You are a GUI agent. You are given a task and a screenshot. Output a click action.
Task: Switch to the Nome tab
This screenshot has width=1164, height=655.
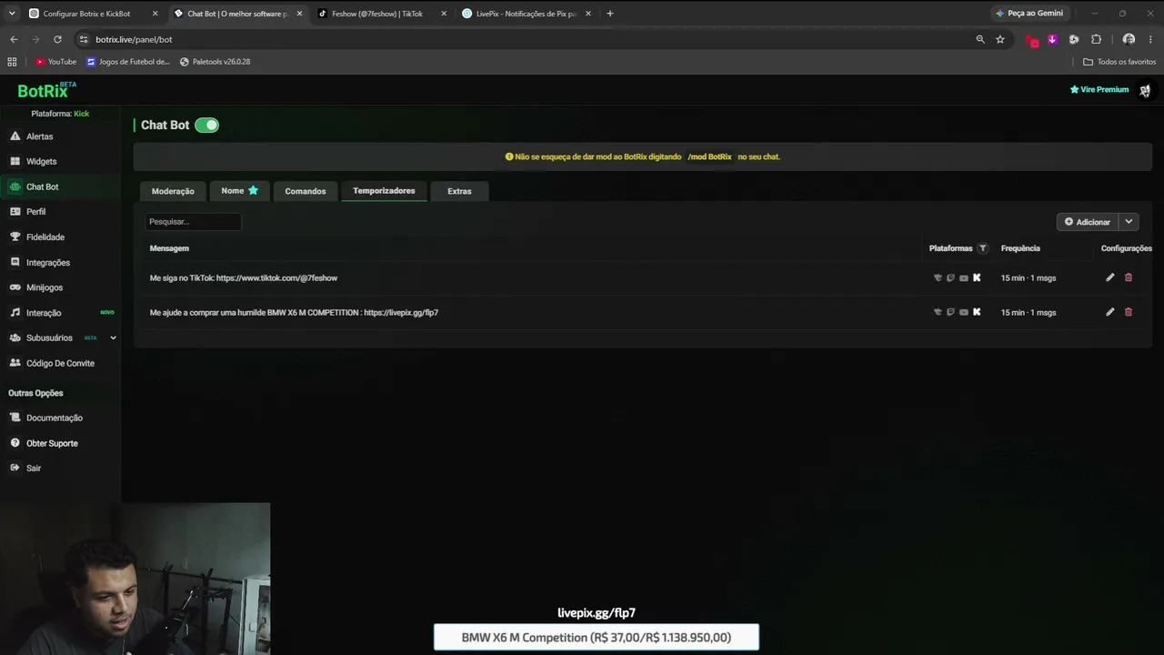coord(240,191)
